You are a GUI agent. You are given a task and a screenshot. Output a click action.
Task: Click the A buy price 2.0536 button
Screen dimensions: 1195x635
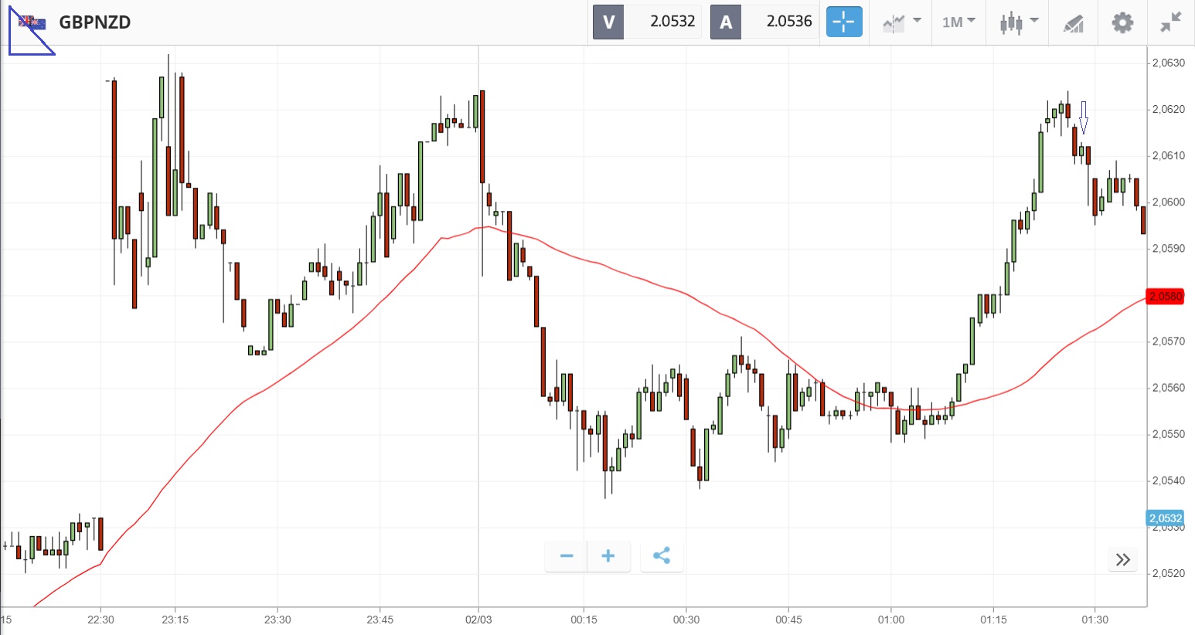click(764, 22)
